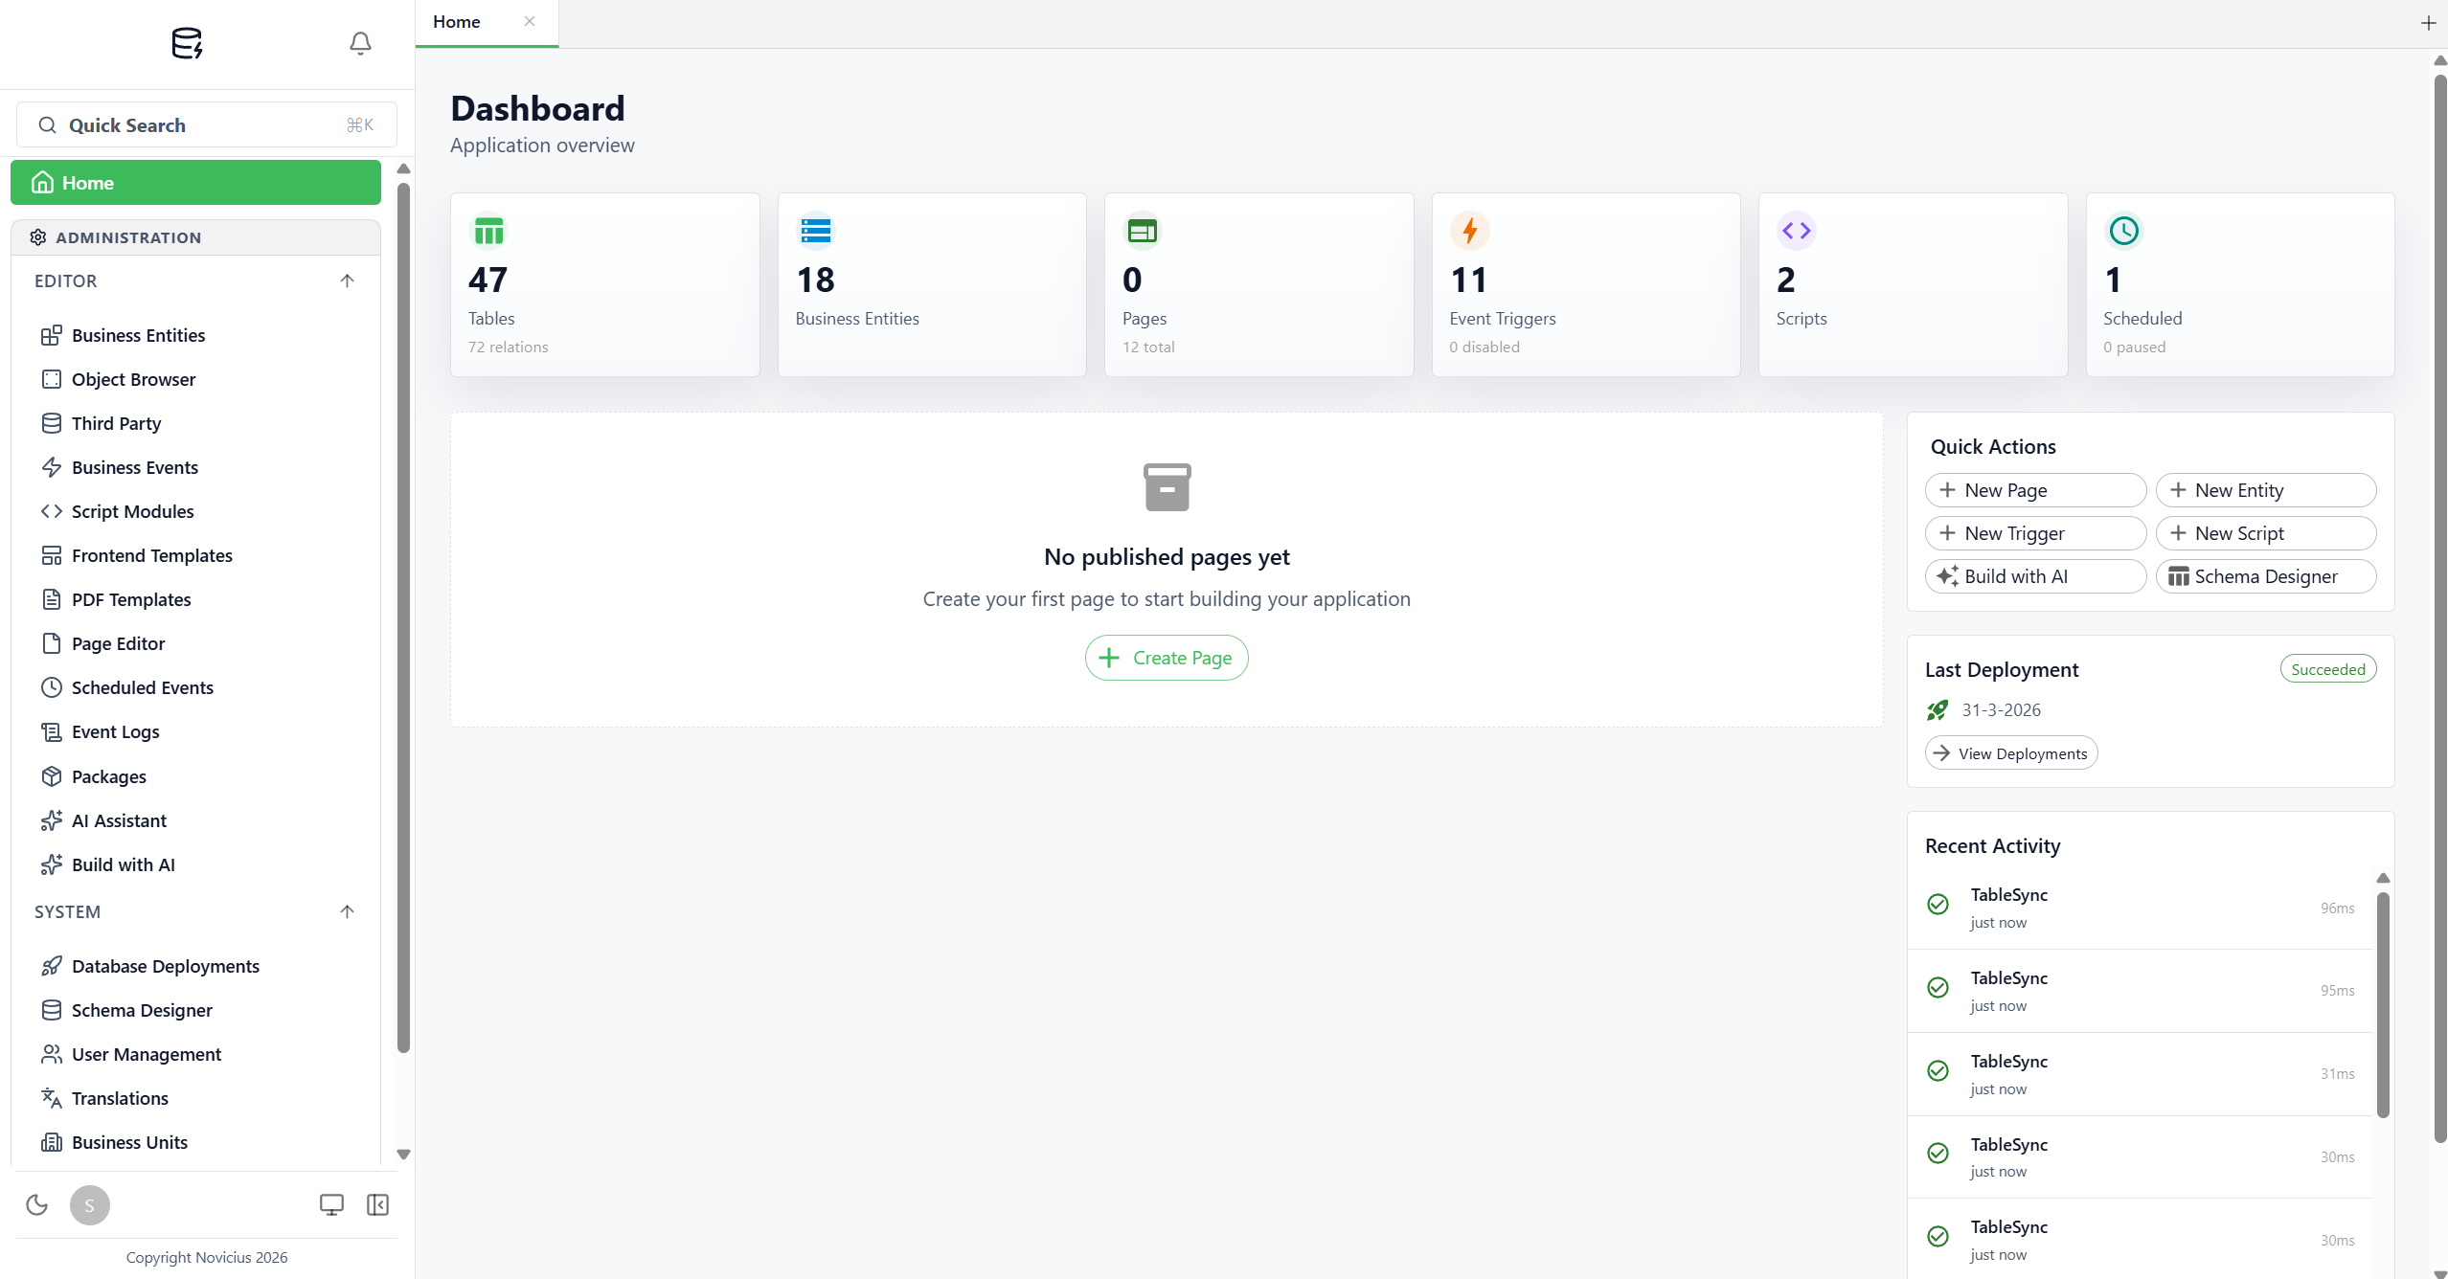Open User Management
The width and height of the screenshot is (2448, 1279).
click(195, 1054)
